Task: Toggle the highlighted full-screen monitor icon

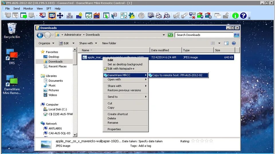Action: [x=52, y=16]
